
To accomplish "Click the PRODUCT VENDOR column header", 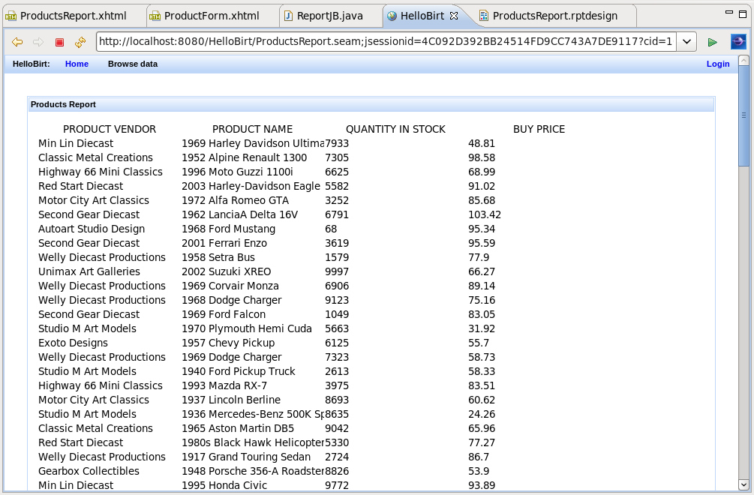I will click(110, 129).
